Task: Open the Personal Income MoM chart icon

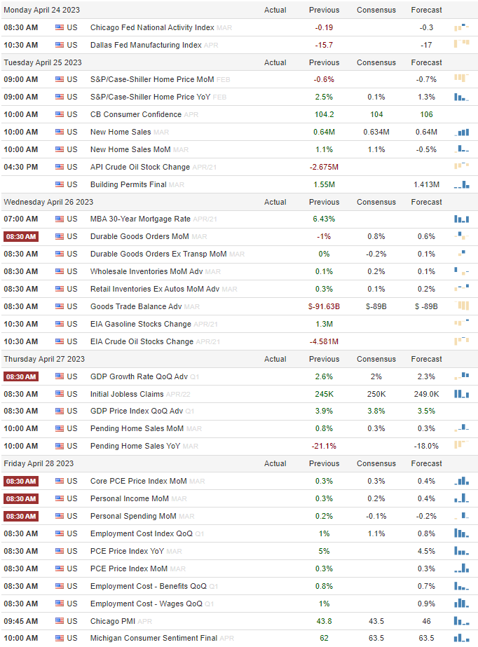Action: [x=461, y=498]
